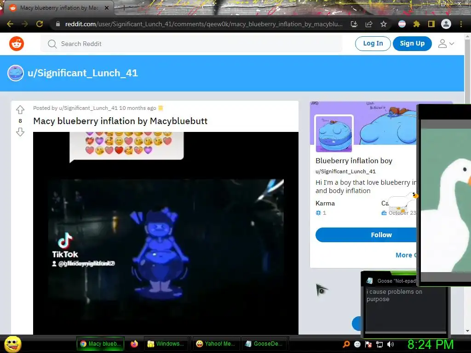Open the volume speaker tray icon
This screenshot has height=353, width=471.
click(x=391, y=344)
